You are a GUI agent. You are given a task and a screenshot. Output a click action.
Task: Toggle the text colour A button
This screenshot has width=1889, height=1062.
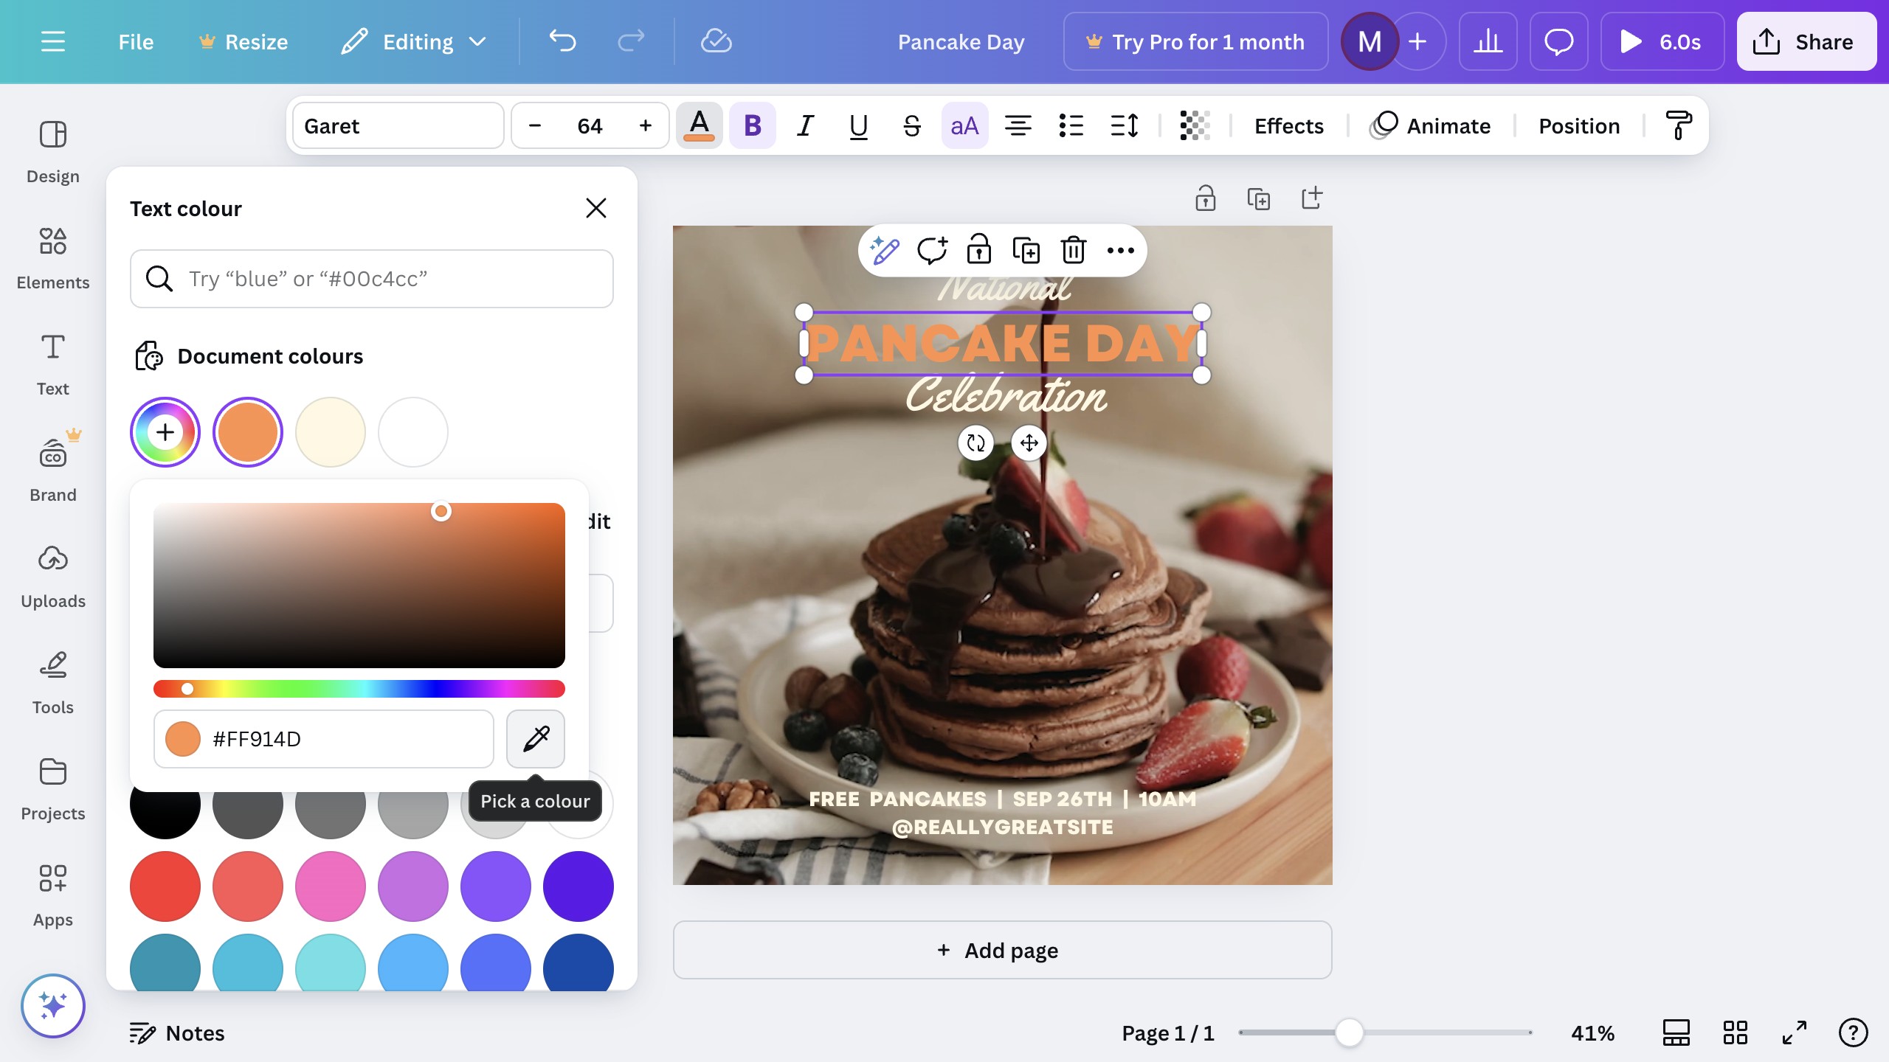tap(700, 126)
